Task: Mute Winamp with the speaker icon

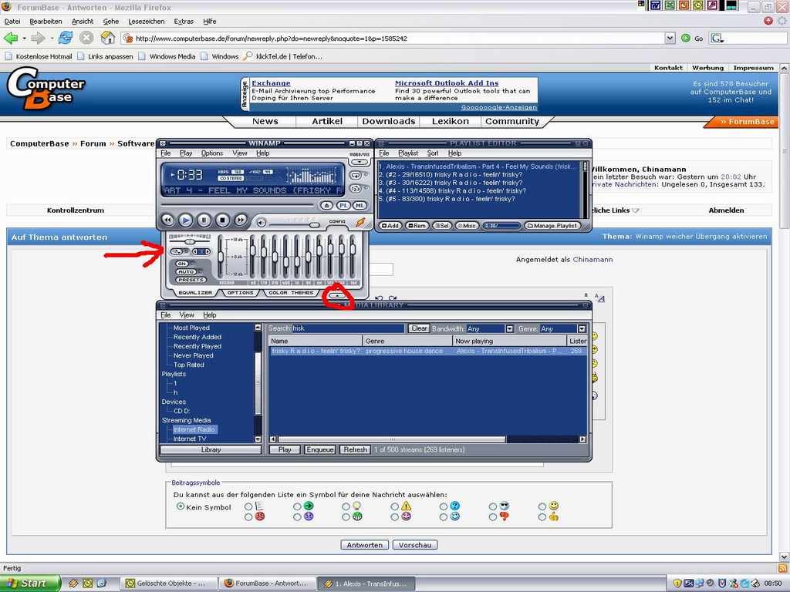Action: tap(261, 223)
